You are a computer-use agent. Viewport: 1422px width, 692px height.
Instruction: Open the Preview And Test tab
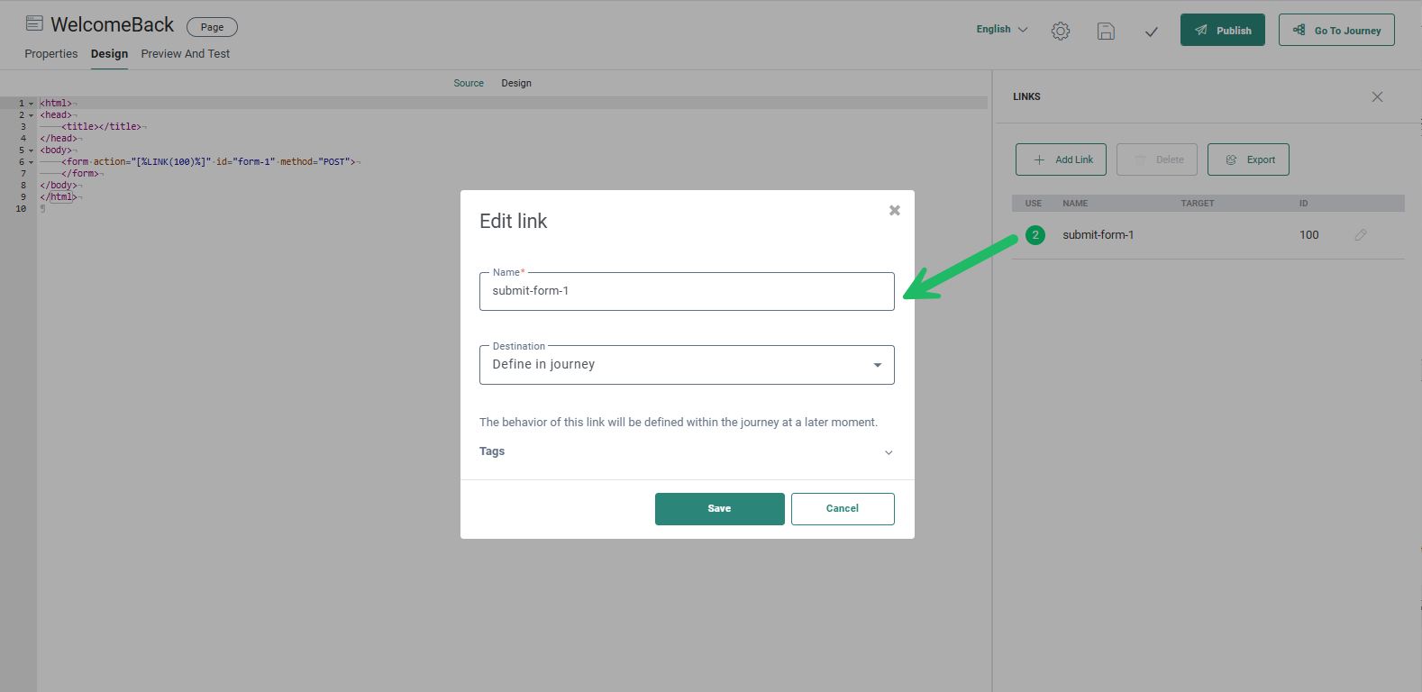coord(185,54)
